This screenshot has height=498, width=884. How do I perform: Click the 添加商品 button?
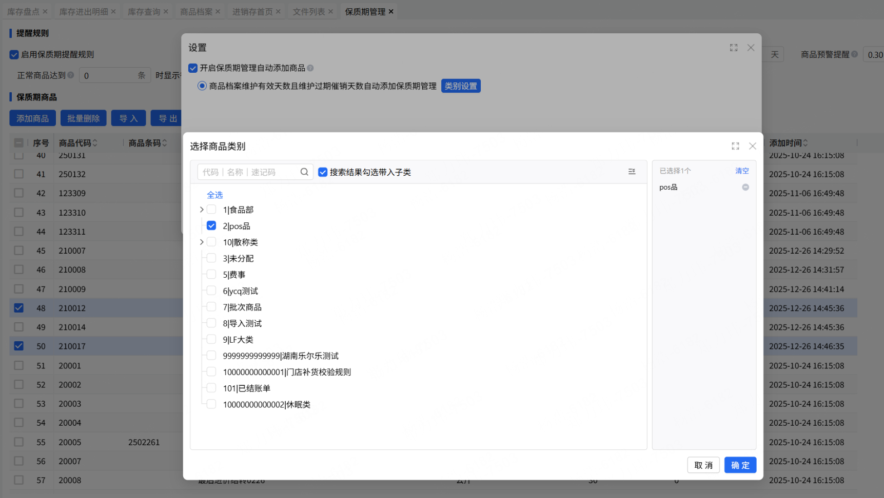coord(32,118)
